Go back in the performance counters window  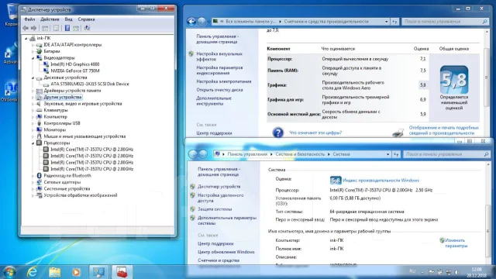click(x=191, y=22)
